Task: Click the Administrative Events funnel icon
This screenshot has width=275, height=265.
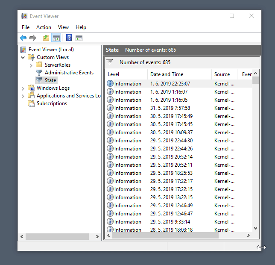Action: tap(39, 73)
